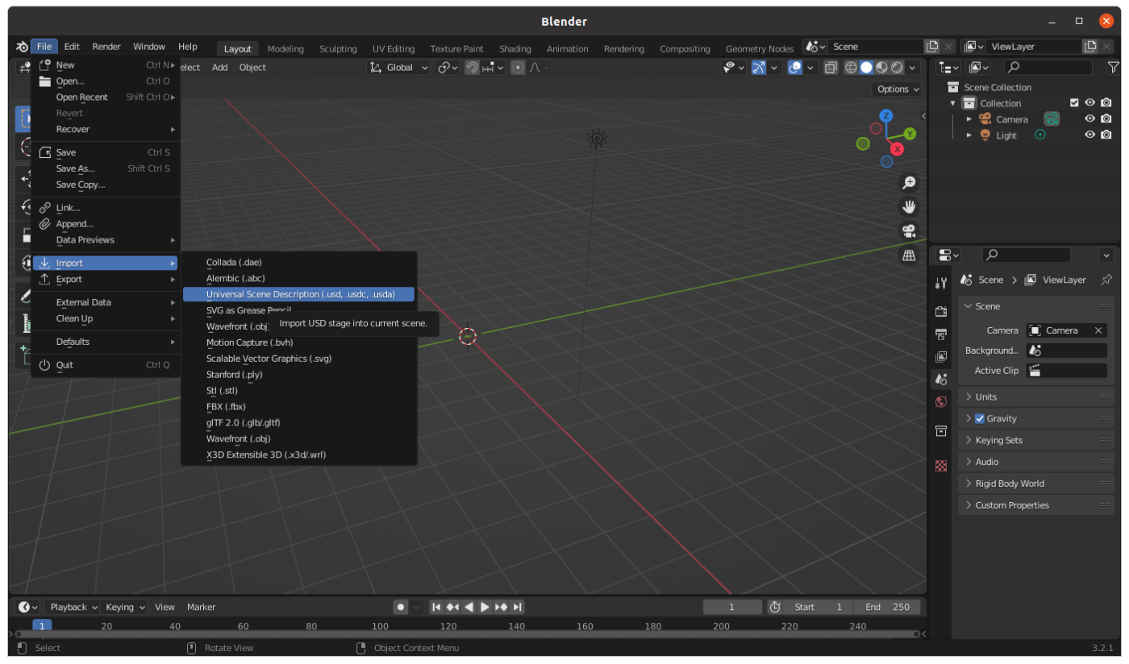Open the World properties tab icon
The width and height of the screenshot is (1129, 664).
point(940,401)
